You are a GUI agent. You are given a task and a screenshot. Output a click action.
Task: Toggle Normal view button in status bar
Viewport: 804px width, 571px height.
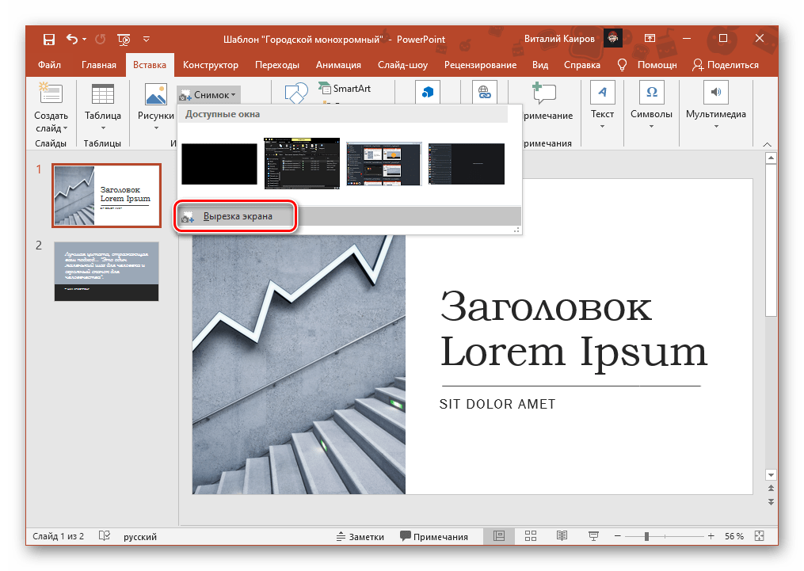[x=499, y=536]
